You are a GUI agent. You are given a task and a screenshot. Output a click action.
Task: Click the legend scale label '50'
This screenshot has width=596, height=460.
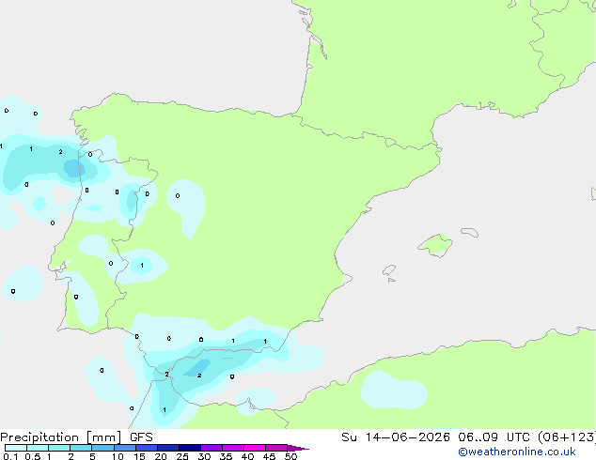click(x=290, y=456)
